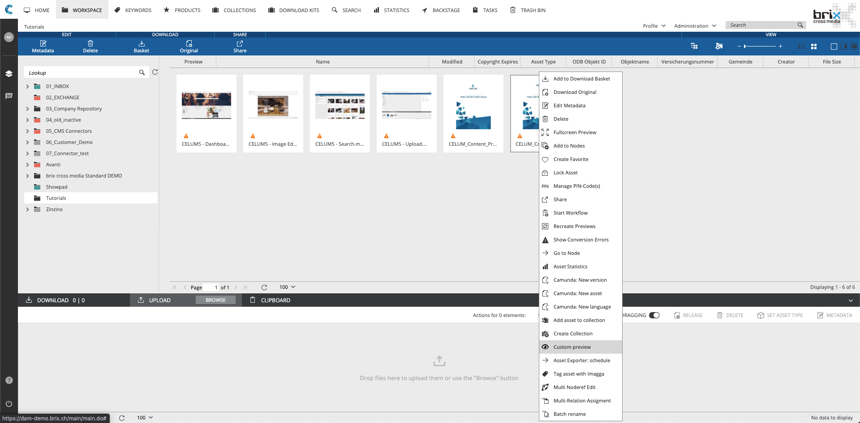Open the chat sidebar icon
The height and width of the screenshot is (423, 860).
[x=9, y=96]
